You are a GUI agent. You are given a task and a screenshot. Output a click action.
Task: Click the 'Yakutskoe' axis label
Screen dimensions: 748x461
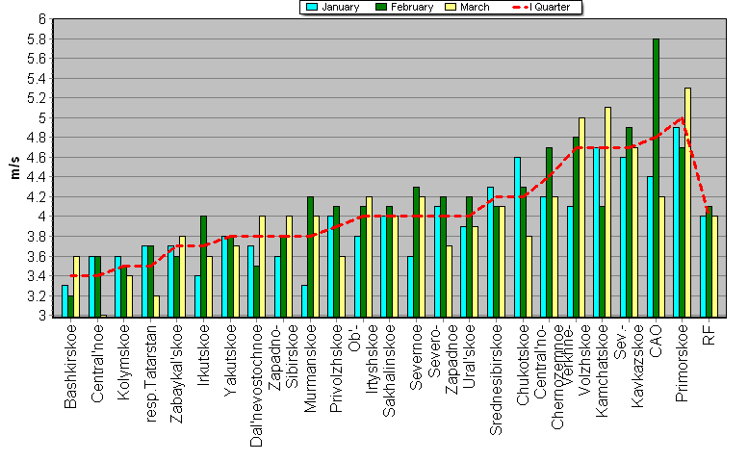pos(230,360)
